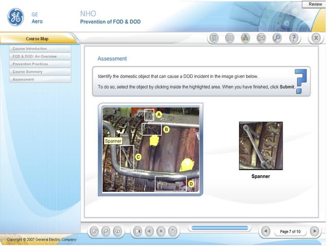Go to the next page arrow
This screenshot has width=329, height=246.
coord(315,231)
